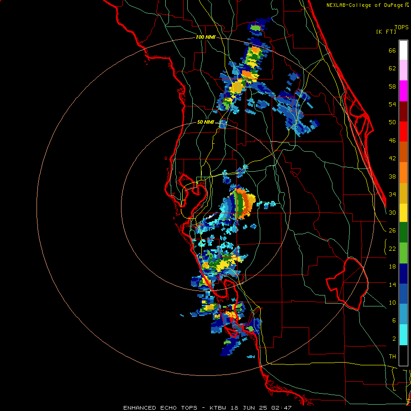Pick the magenta swatch in the tops legend
411x411 pixels.
tap(403, 91)
